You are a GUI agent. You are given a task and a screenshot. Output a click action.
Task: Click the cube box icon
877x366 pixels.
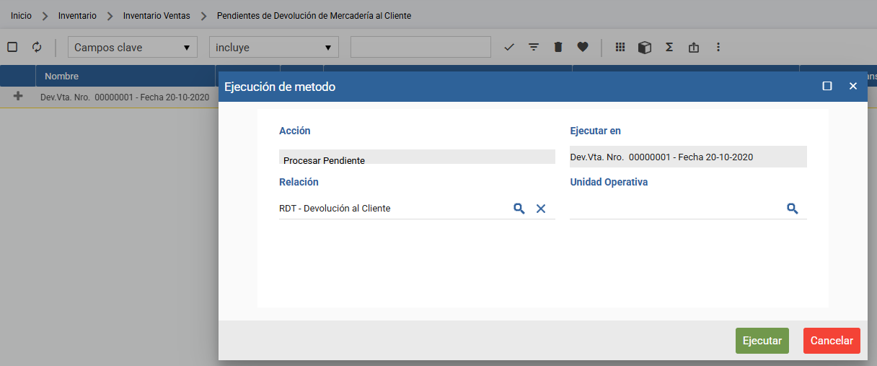point(645,48)
